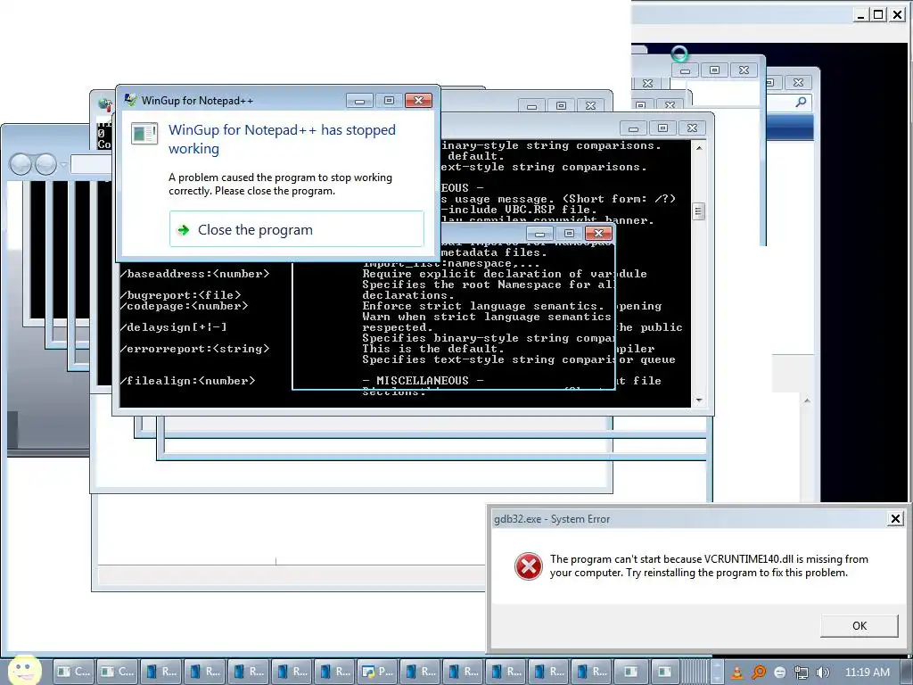
Task: Maximize the WinGup for Notepad++ window
Action: point(389,100)
